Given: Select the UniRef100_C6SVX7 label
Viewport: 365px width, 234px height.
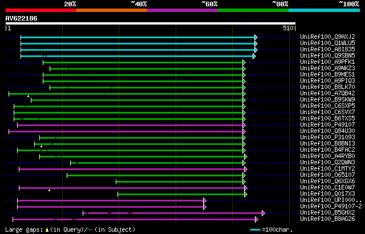Looking at the screenshot, I should tap(327, 112).
